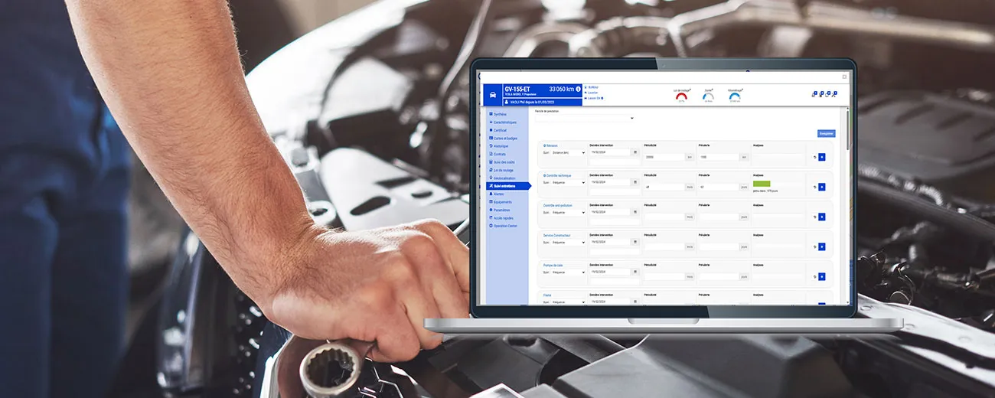Click the reset arrow in the Service Constructeur row
The width and height of the screenshot is (995, 398).
pyautogui.click(x=814, y=246)
